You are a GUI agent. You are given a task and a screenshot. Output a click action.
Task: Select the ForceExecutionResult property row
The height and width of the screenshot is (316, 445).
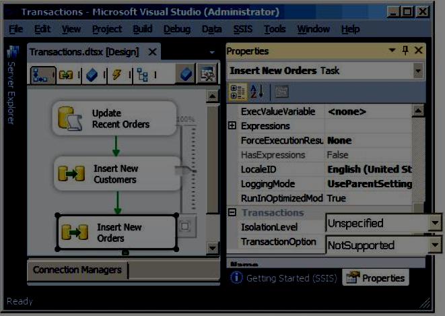coord(319,141)
